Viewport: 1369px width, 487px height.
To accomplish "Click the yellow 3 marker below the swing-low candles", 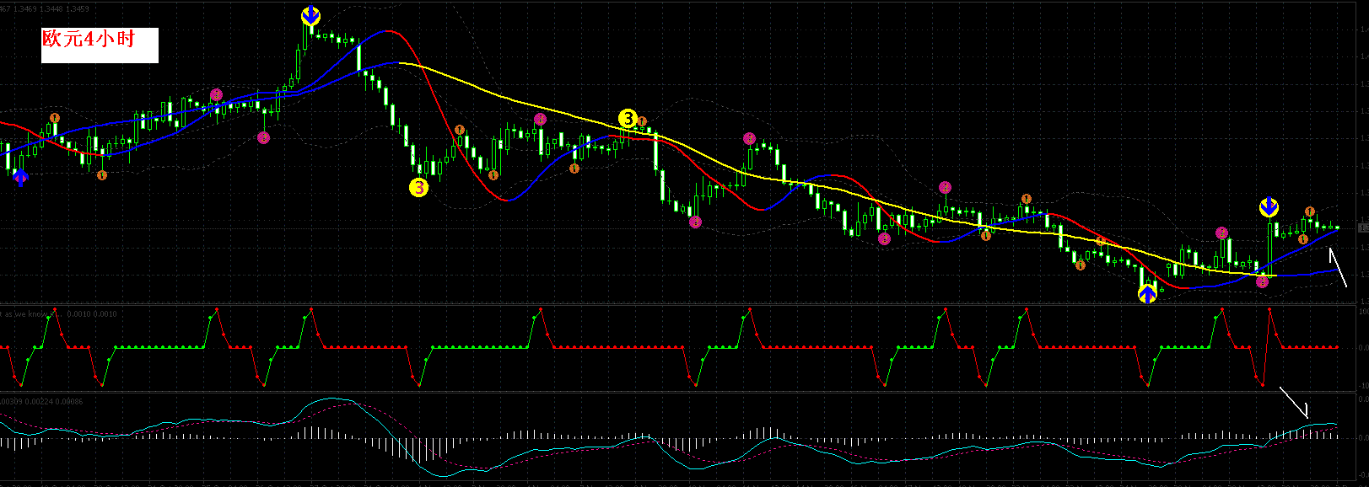I will (x=419, y=188).
